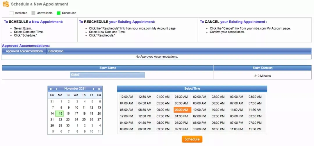
Task: Click November 2021 month title in calendar
Action: pos(75,89)
